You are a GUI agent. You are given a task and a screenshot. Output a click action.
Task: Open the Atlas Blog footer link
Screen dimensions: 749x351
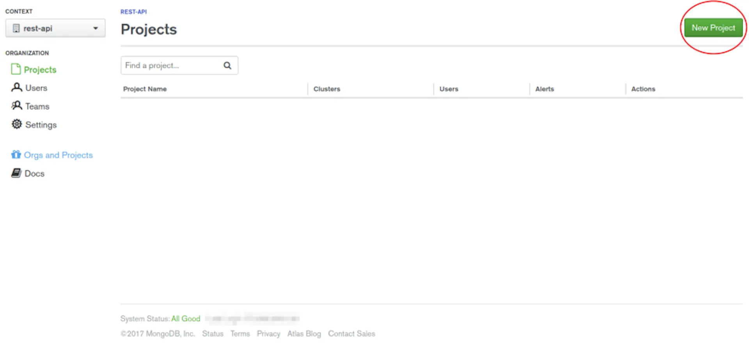click(304, 334)
